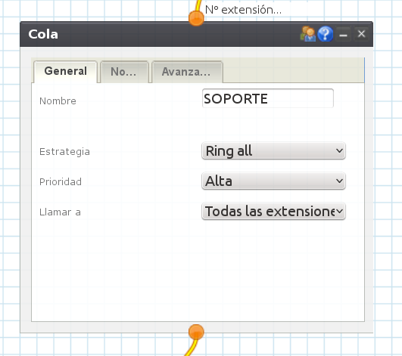Close the Cola panel with X
402x356 pixels.
click(361, 34)
